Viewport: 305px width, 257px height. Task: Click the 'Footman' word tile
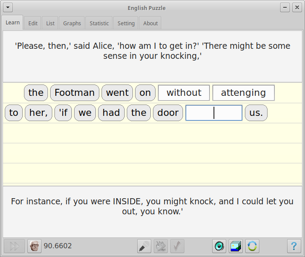point(75,93)
